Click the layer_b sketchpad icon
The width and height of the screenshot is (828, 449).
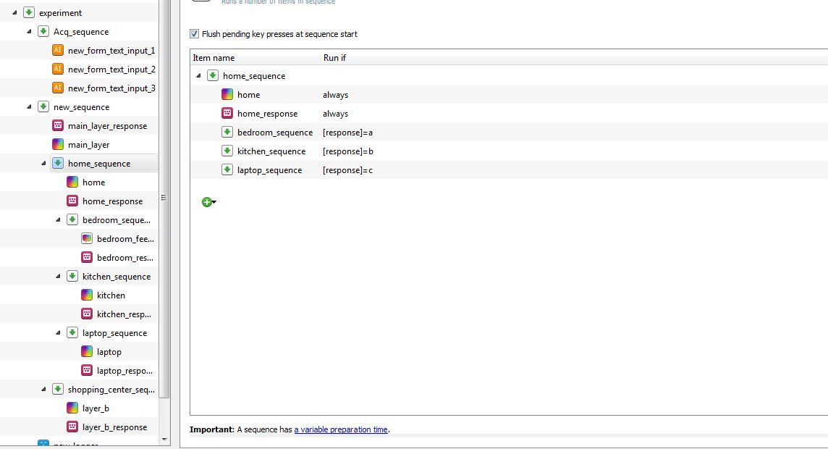click(x=72, y=408)
